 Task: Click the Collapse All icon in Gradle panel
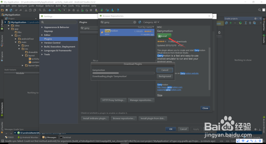[x=250, y=23]
